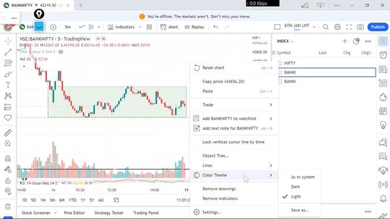The height and width of the screenshot is (219, 390).
Task: Open the prediction and measurement tools
Action: (8, 107)
